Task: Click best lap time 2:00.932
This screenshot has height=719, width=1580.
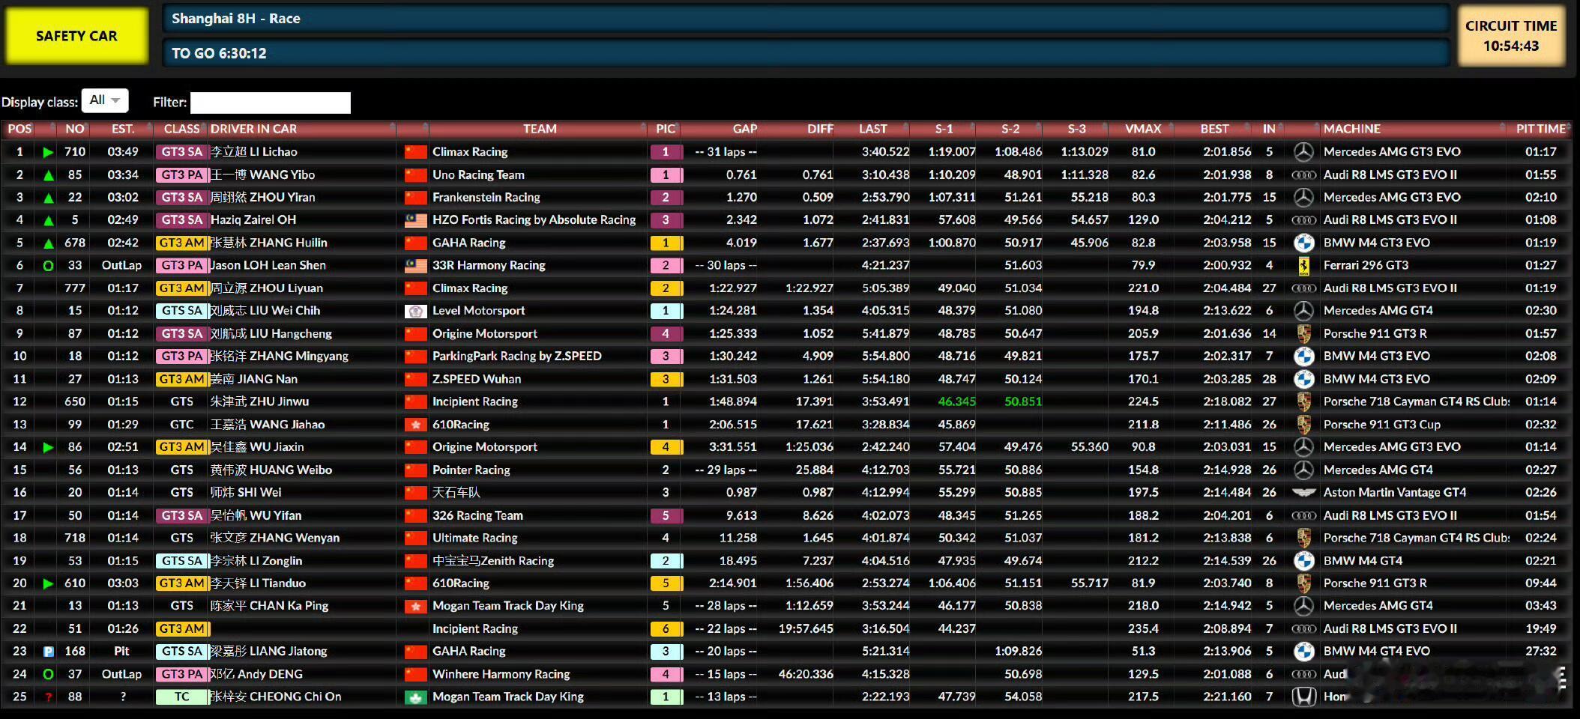Action: (1227, 266)
